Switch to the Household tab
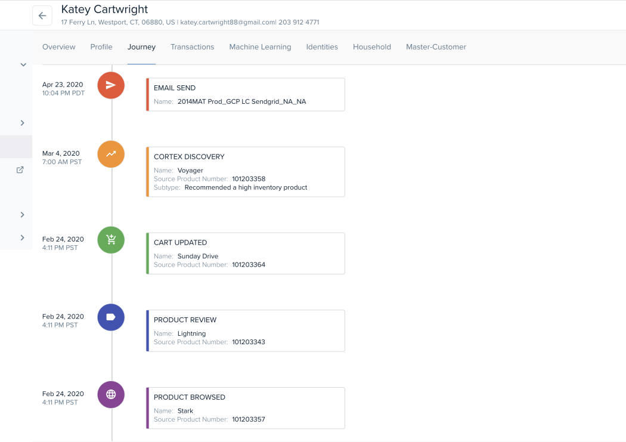The width and height of the screenshot is (626, 442). (x=372, y=47)
